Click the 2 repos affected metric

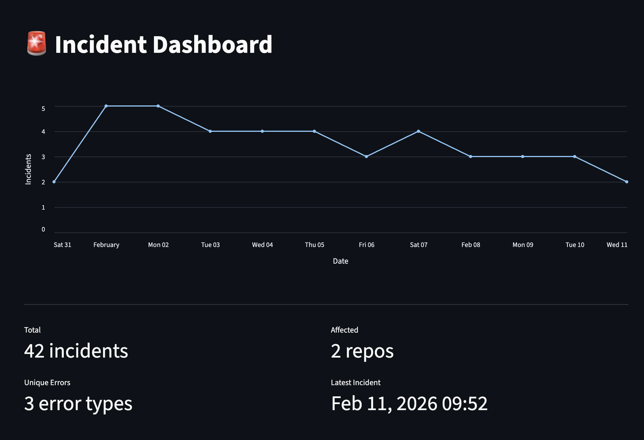[362, 351]
